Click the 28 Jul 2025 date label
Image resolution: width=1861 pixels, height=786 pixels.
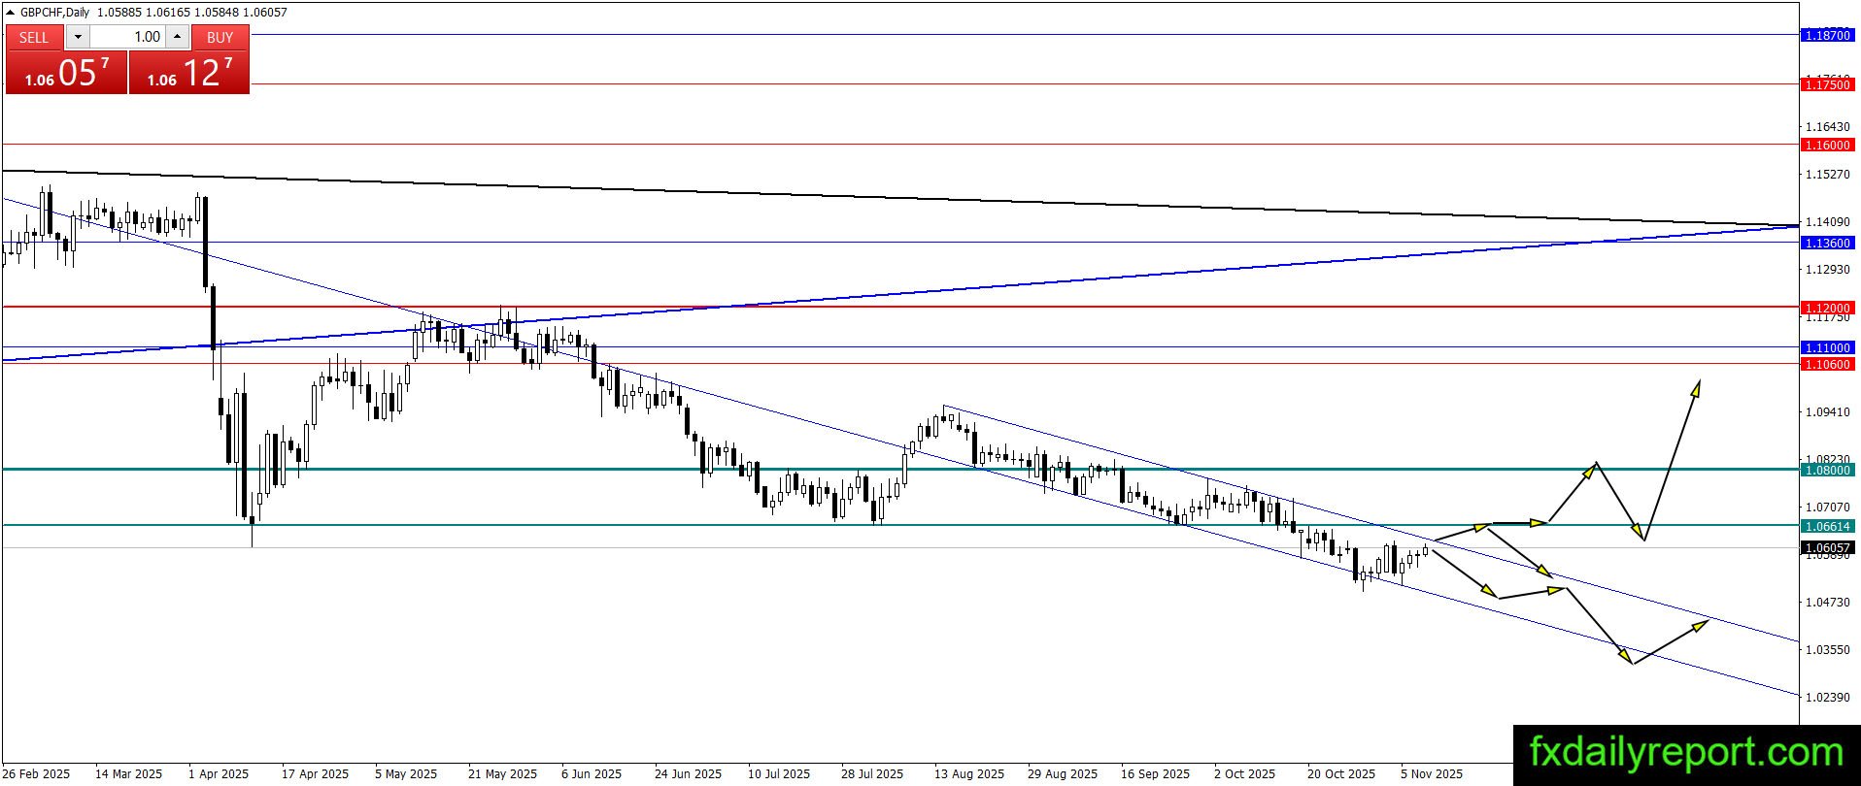coord(872,774)
